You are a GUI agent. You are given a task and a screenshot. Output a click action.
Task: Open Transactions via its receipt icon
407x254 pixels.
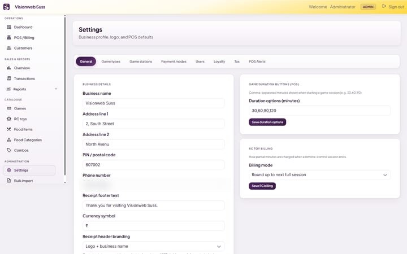click(x=9, y=78)
